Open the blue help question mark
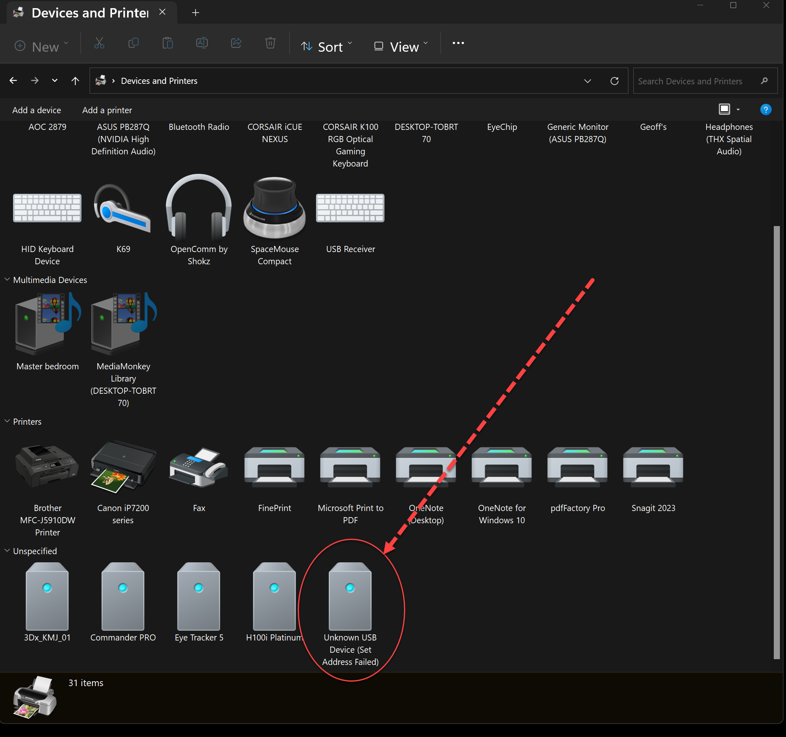 pos(766,110)
